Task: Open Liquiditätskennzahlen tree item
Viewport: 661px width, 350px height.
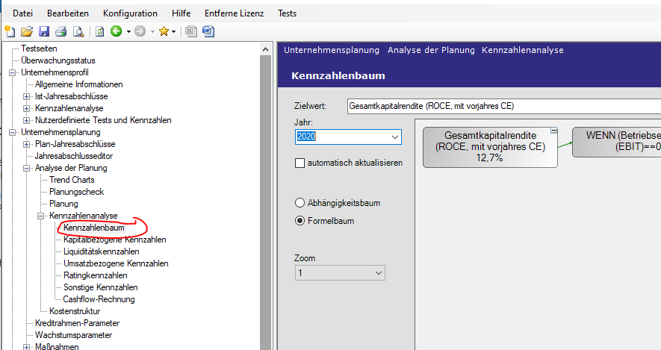Action: coord(101,251)
